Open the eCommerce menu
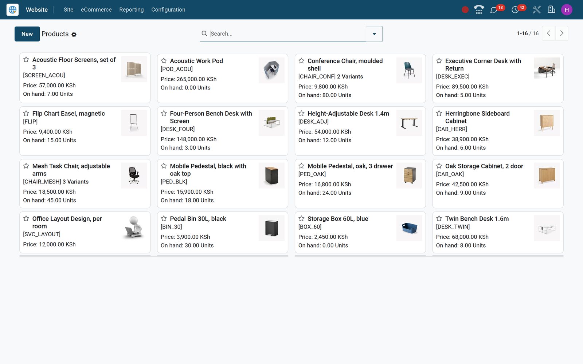583x364 pixels. 96,10
